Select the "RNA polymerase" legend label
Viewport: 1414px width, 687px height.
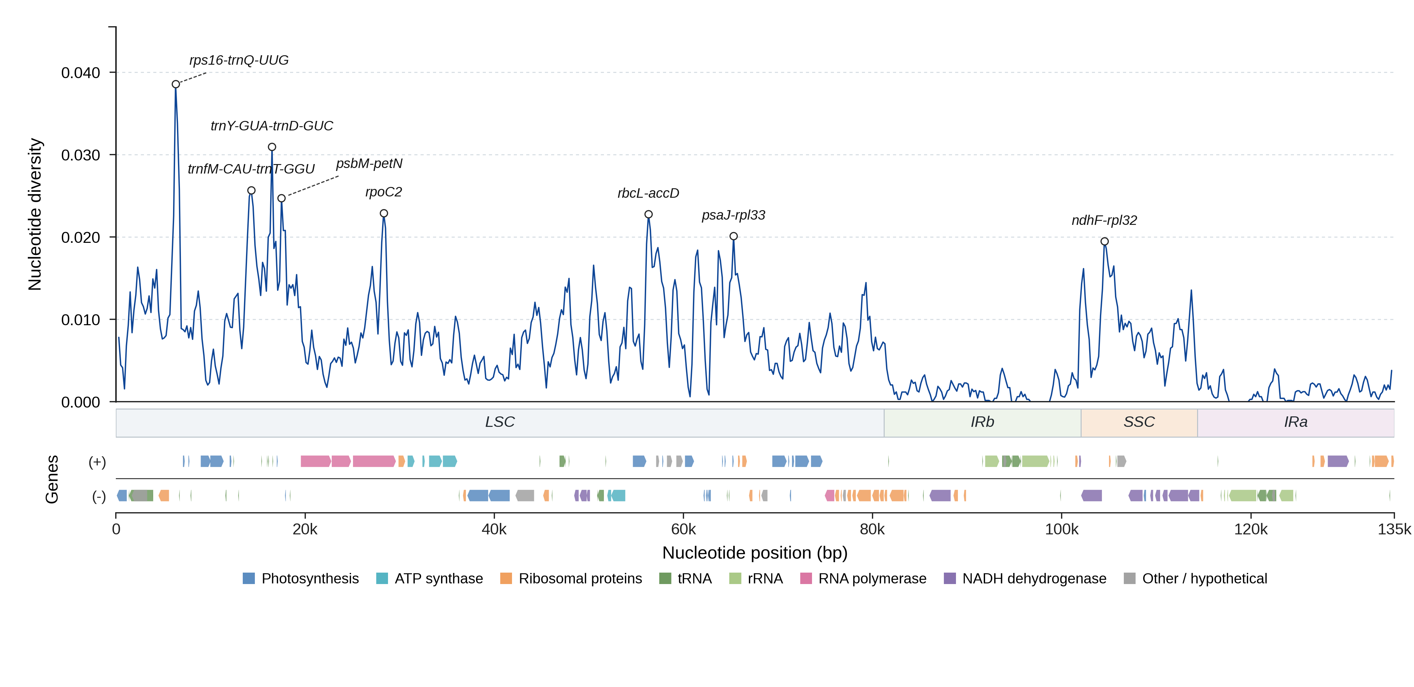tap(872, 578)
